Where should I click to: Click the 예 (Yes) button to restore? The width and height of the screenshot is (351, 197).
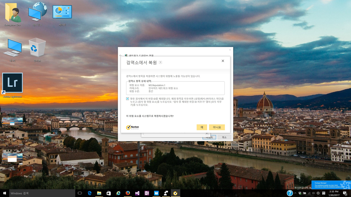tap(202, 127)
